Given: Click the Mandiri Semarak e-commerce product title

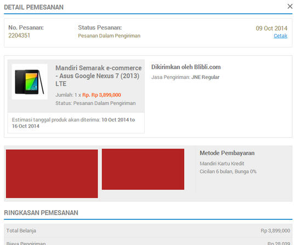Looking at the screenshot, I should (x=98, y=75).
